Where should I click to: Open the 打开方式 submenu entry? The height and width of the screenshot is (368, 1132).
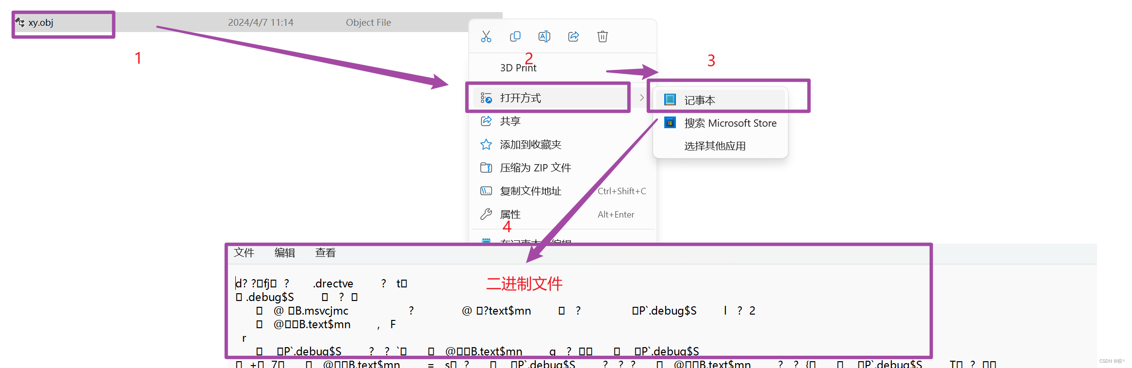tap(558, 98)
